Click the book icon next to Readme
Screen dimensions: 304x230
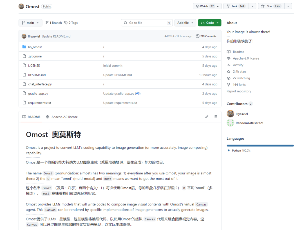(229, 52)
